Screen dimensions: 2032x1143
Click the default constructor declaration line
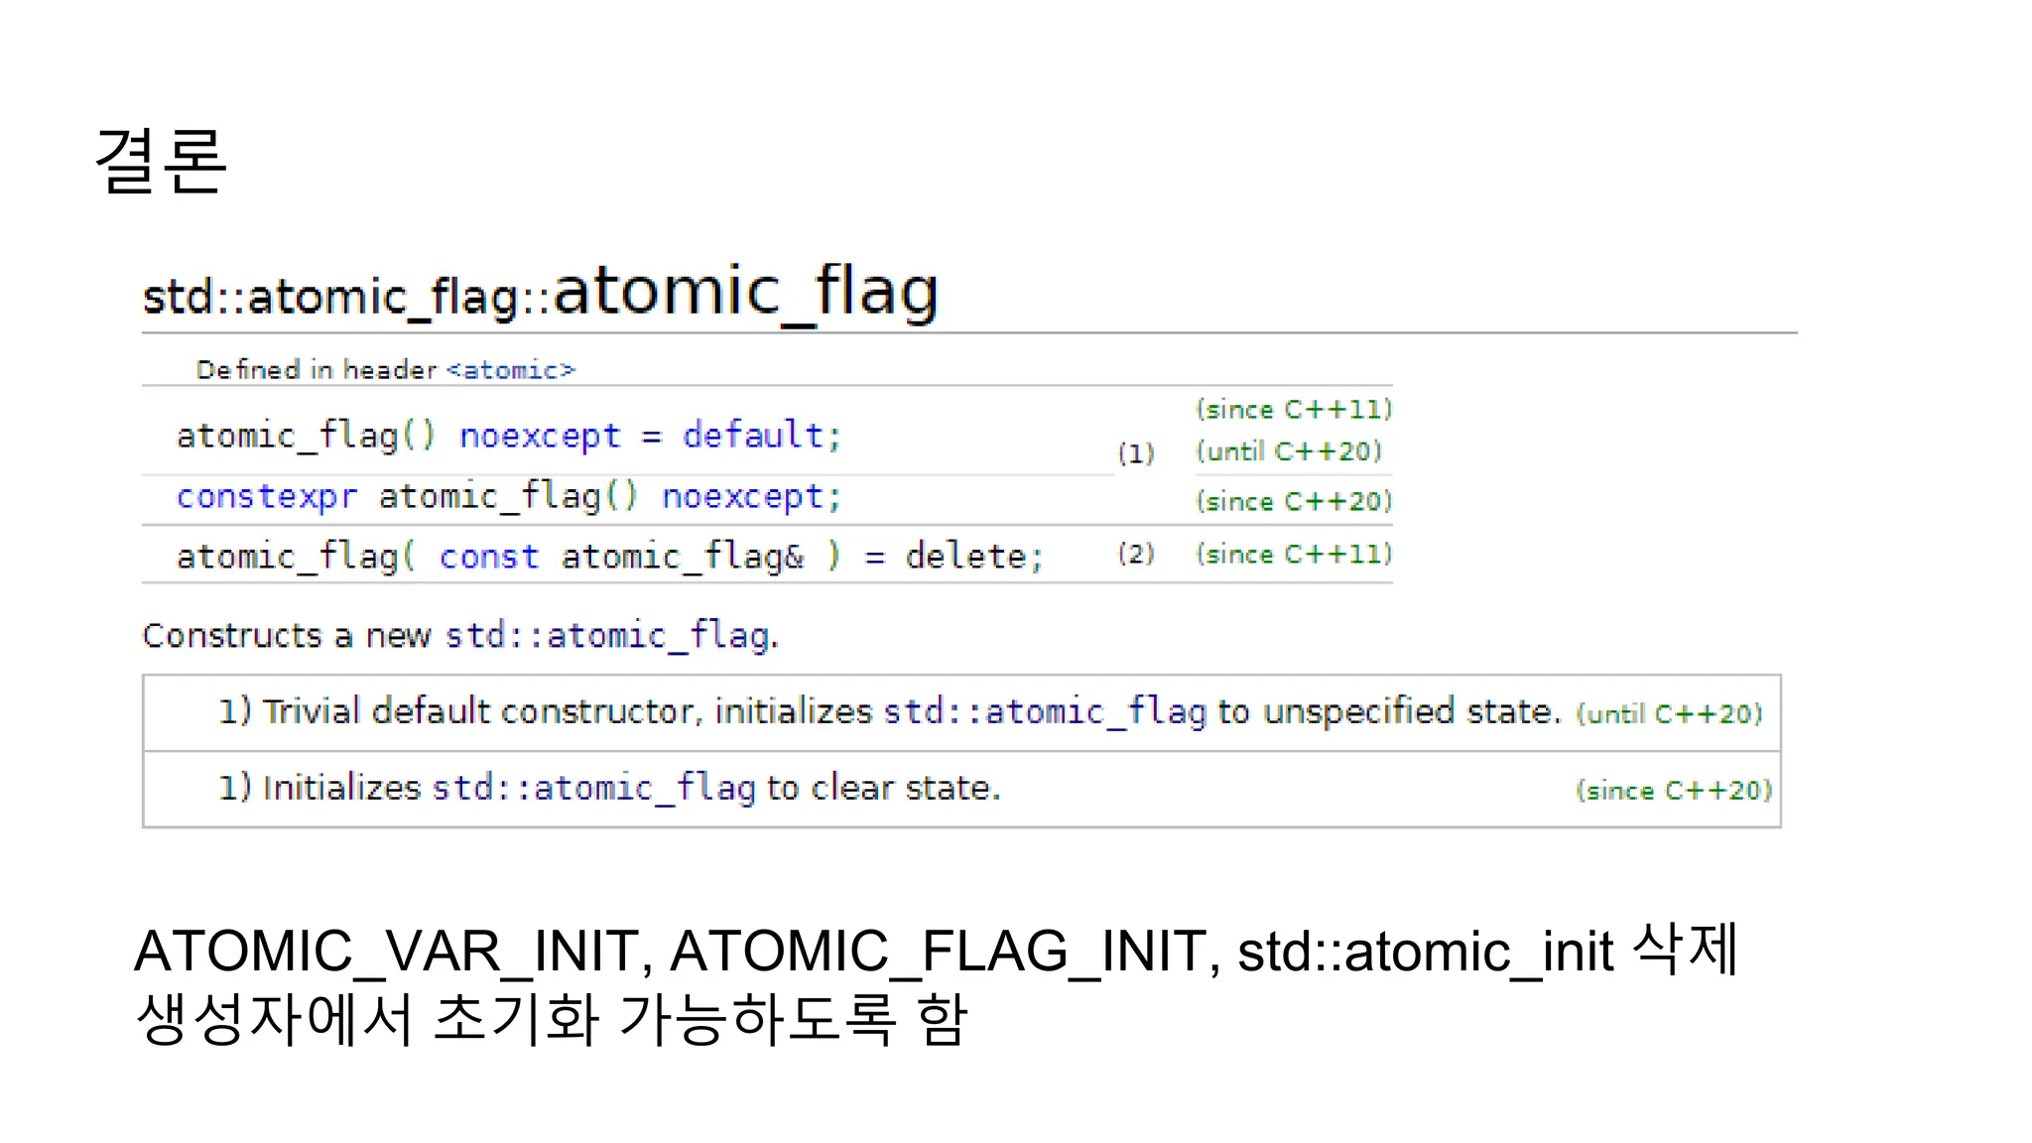pyautogui.click(x=509, y=436)
